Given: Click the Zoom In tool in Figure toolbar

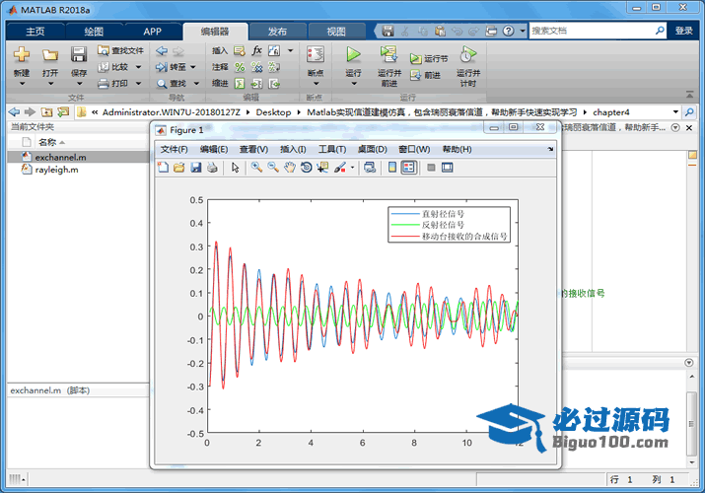Looking at the screenshot, I should tap(256, 168).
